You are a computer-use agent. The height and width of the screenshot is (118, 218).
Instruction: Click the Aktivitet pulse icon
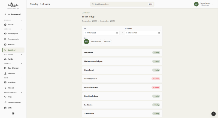pos(5,88)
